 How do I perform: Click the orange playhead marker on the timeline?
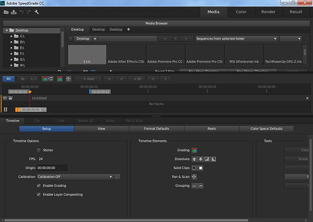click(x=30, y=92)
